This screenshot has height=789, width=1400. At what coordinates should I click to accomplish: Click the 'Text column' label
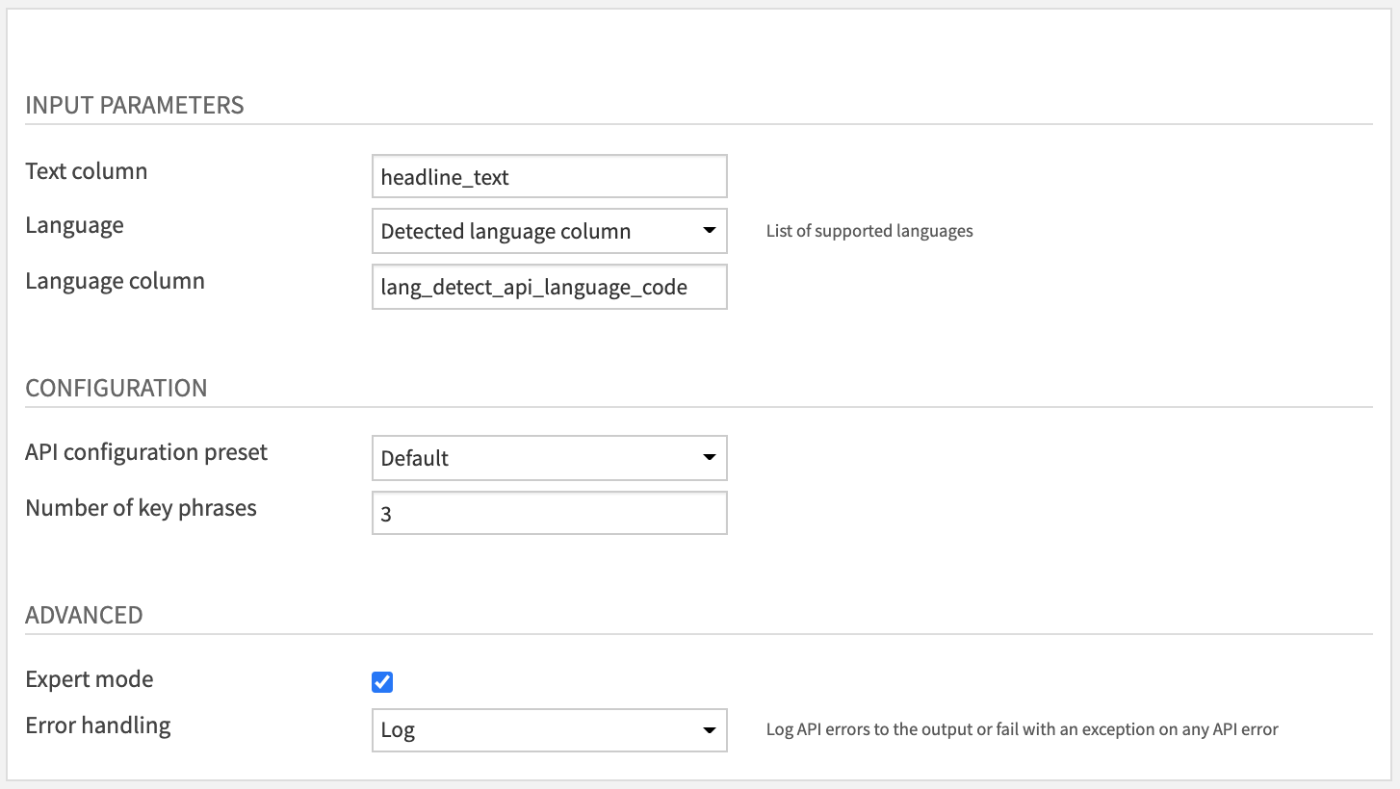click(87, 170)
